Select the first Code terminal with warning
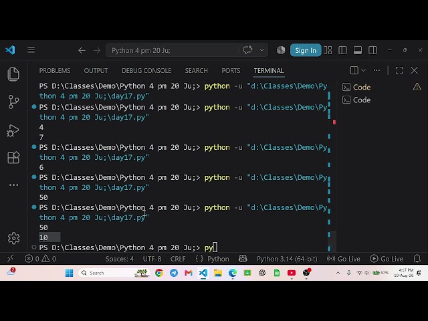The image size is (428, 321). click(x=382, y=87)
